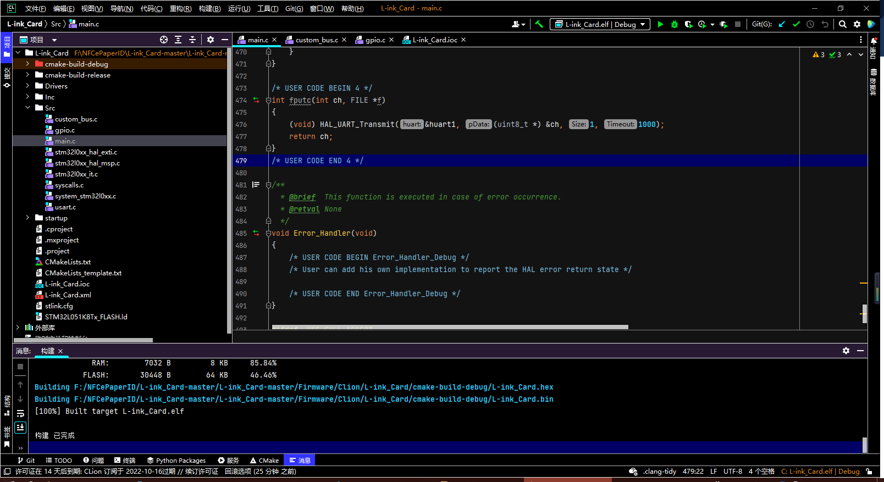
Task: Open the run configuration L-ink_Card.elf dropdown
Action: click(x=600, y=24)
